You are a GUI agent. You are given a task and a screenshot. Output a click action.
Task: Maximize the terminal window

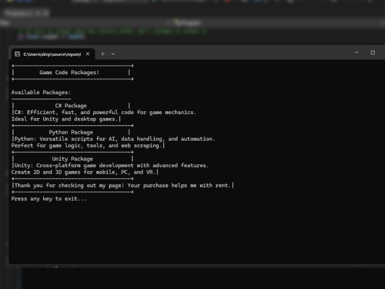tap(373, 52)
